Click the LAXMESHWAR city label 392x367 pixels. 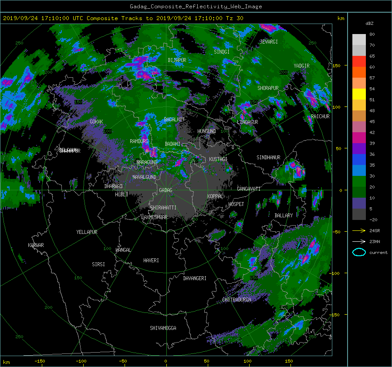[x=154, y=217]
